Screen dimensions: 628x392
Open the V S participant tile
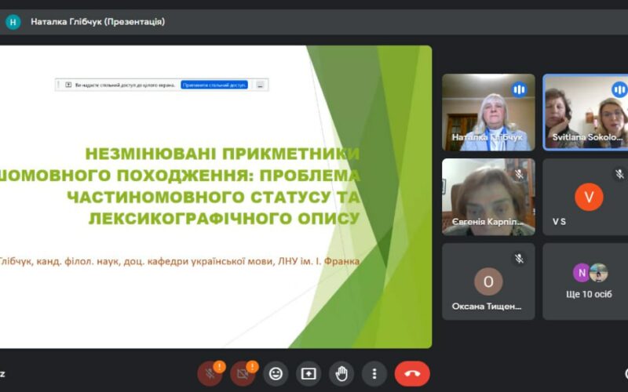[586, 197]
